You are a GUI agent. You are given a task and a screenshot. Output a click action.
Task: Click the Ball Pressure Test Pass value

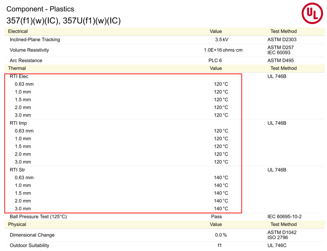(216, 217)
